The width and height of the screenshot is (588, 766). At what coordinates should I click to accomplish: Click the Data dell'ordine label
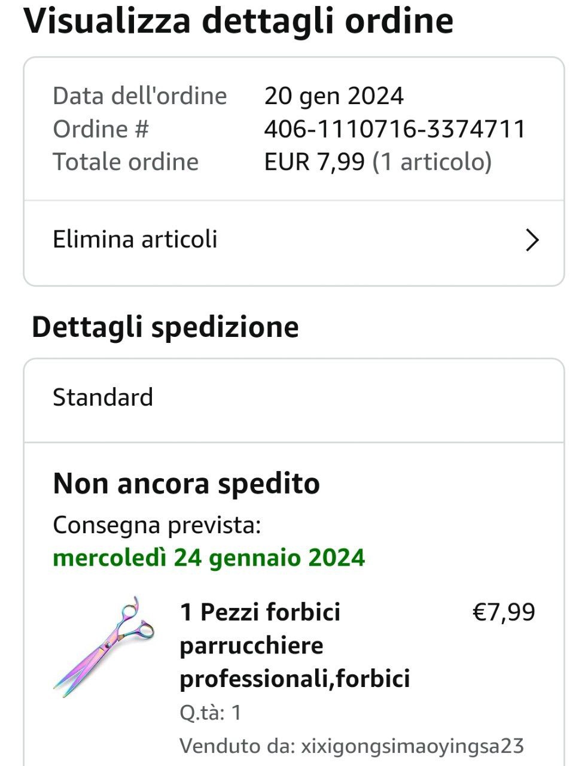tap(139, 96)
